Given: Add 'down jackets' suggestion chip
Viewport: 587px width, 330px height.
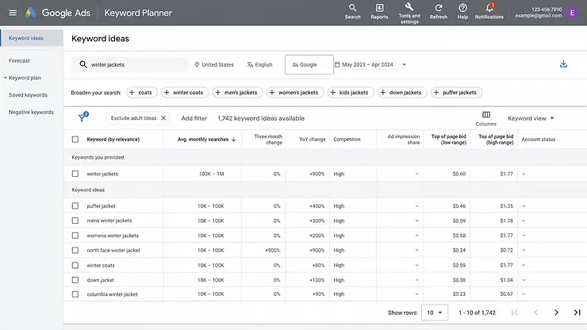Looking at the screenshot, I should (402, 93).
